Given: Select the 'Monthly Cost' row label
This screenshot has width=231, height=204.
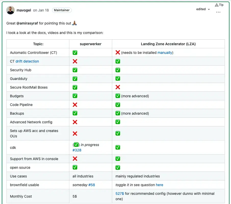Looking at the screenshot, I should pos(21,196).
